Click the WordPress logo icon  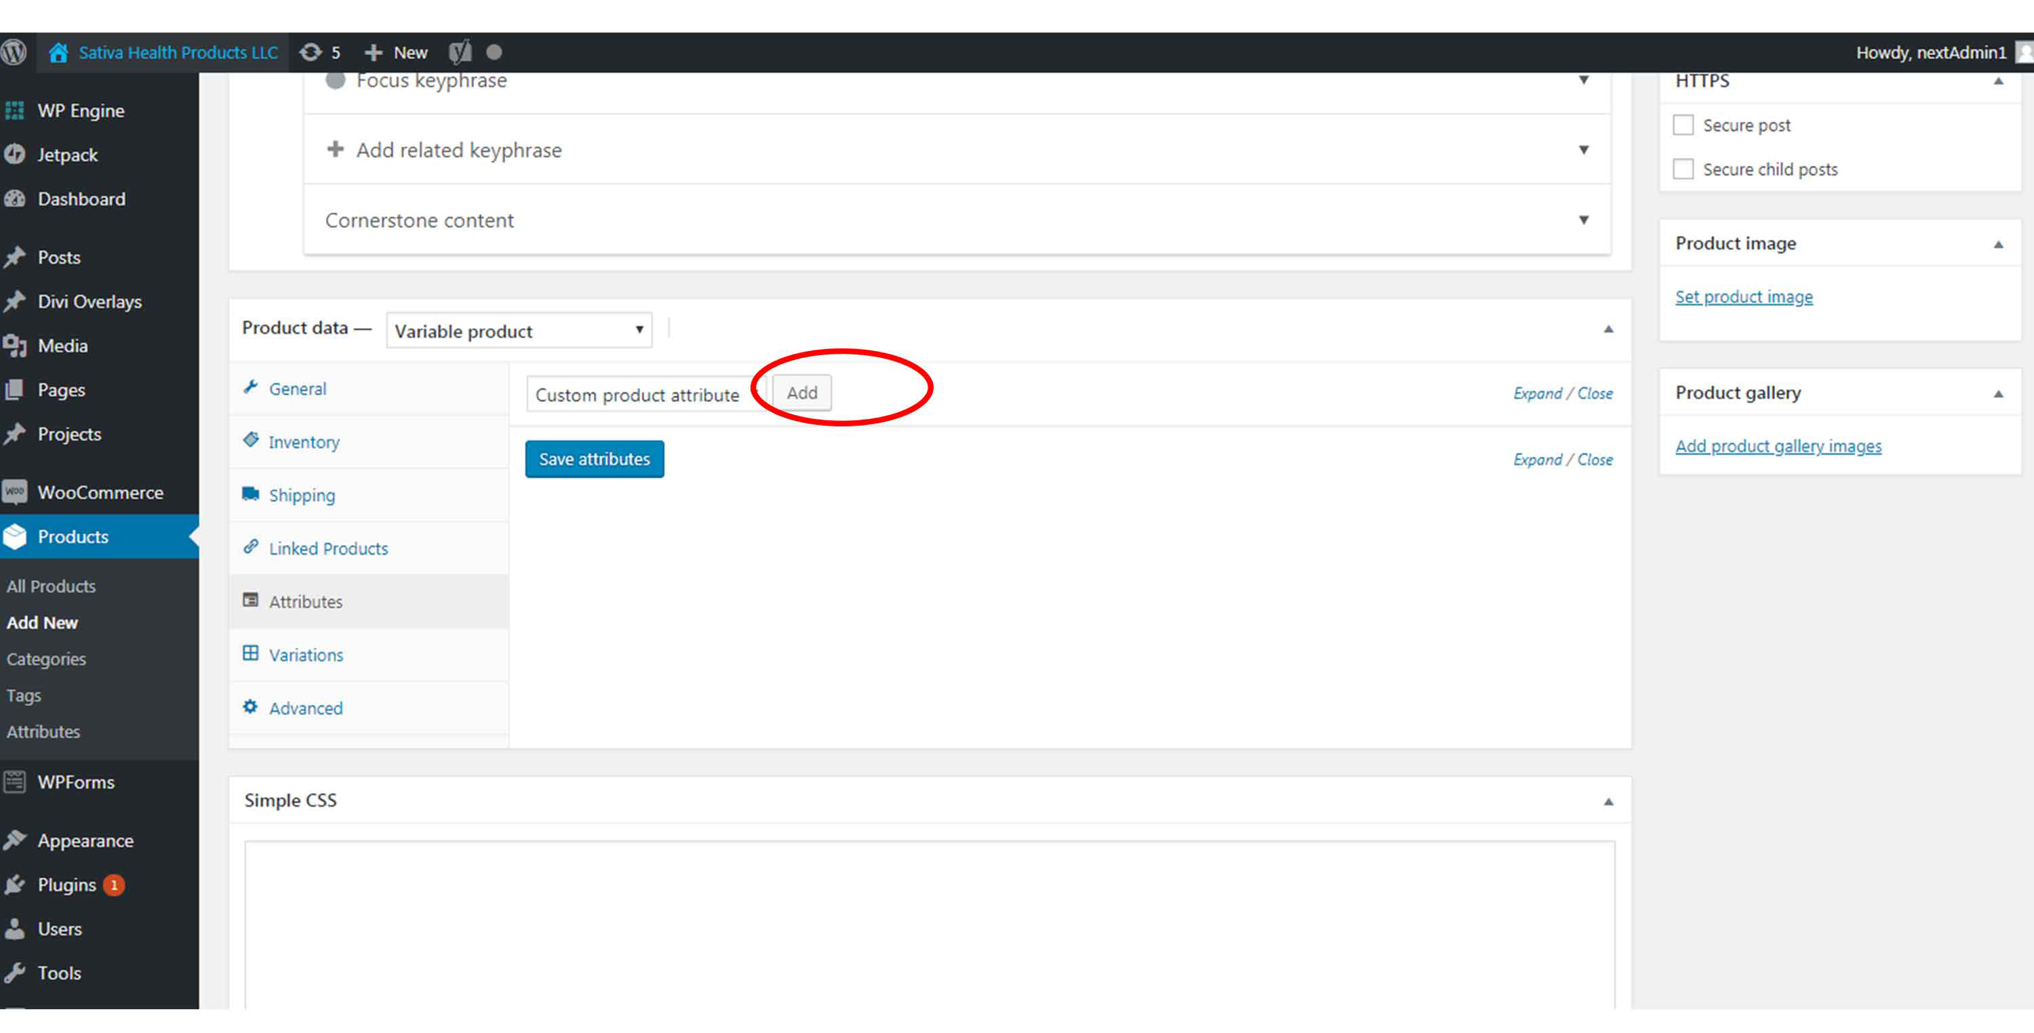(14, 52)
